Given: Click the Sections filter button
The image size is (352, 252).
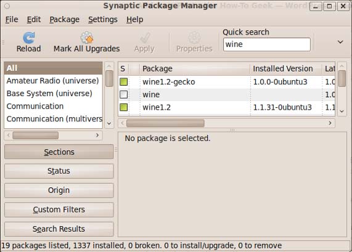Looking at the screenshot, I should (x=59, y=152).
